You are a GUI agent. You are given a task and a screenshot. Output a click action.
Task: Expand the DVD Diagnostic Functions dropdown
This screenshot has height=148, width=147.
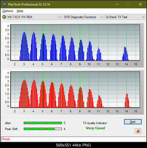[x=83, y=17]
